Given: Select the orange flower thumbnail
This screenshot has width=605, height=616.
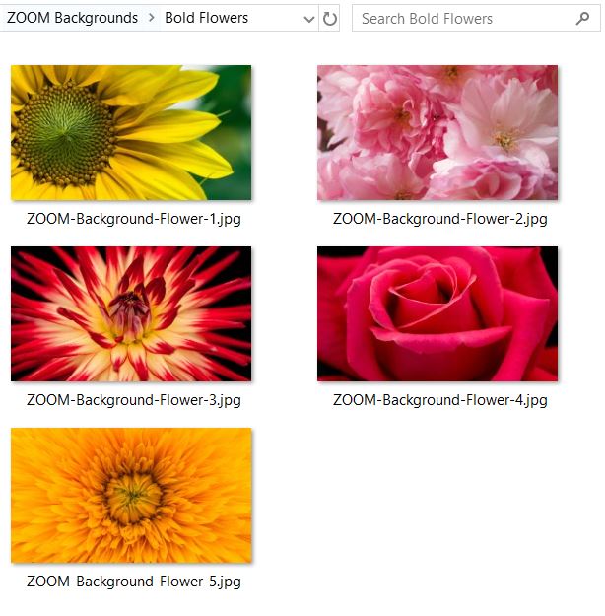Looking at the screenshot, I should coord(131,496).
